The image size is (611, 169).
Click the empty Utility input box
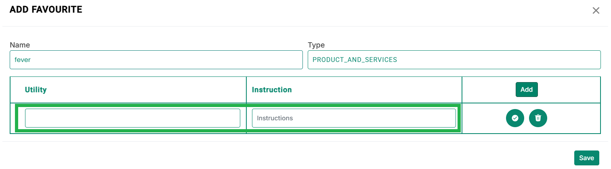pos(132,118)
